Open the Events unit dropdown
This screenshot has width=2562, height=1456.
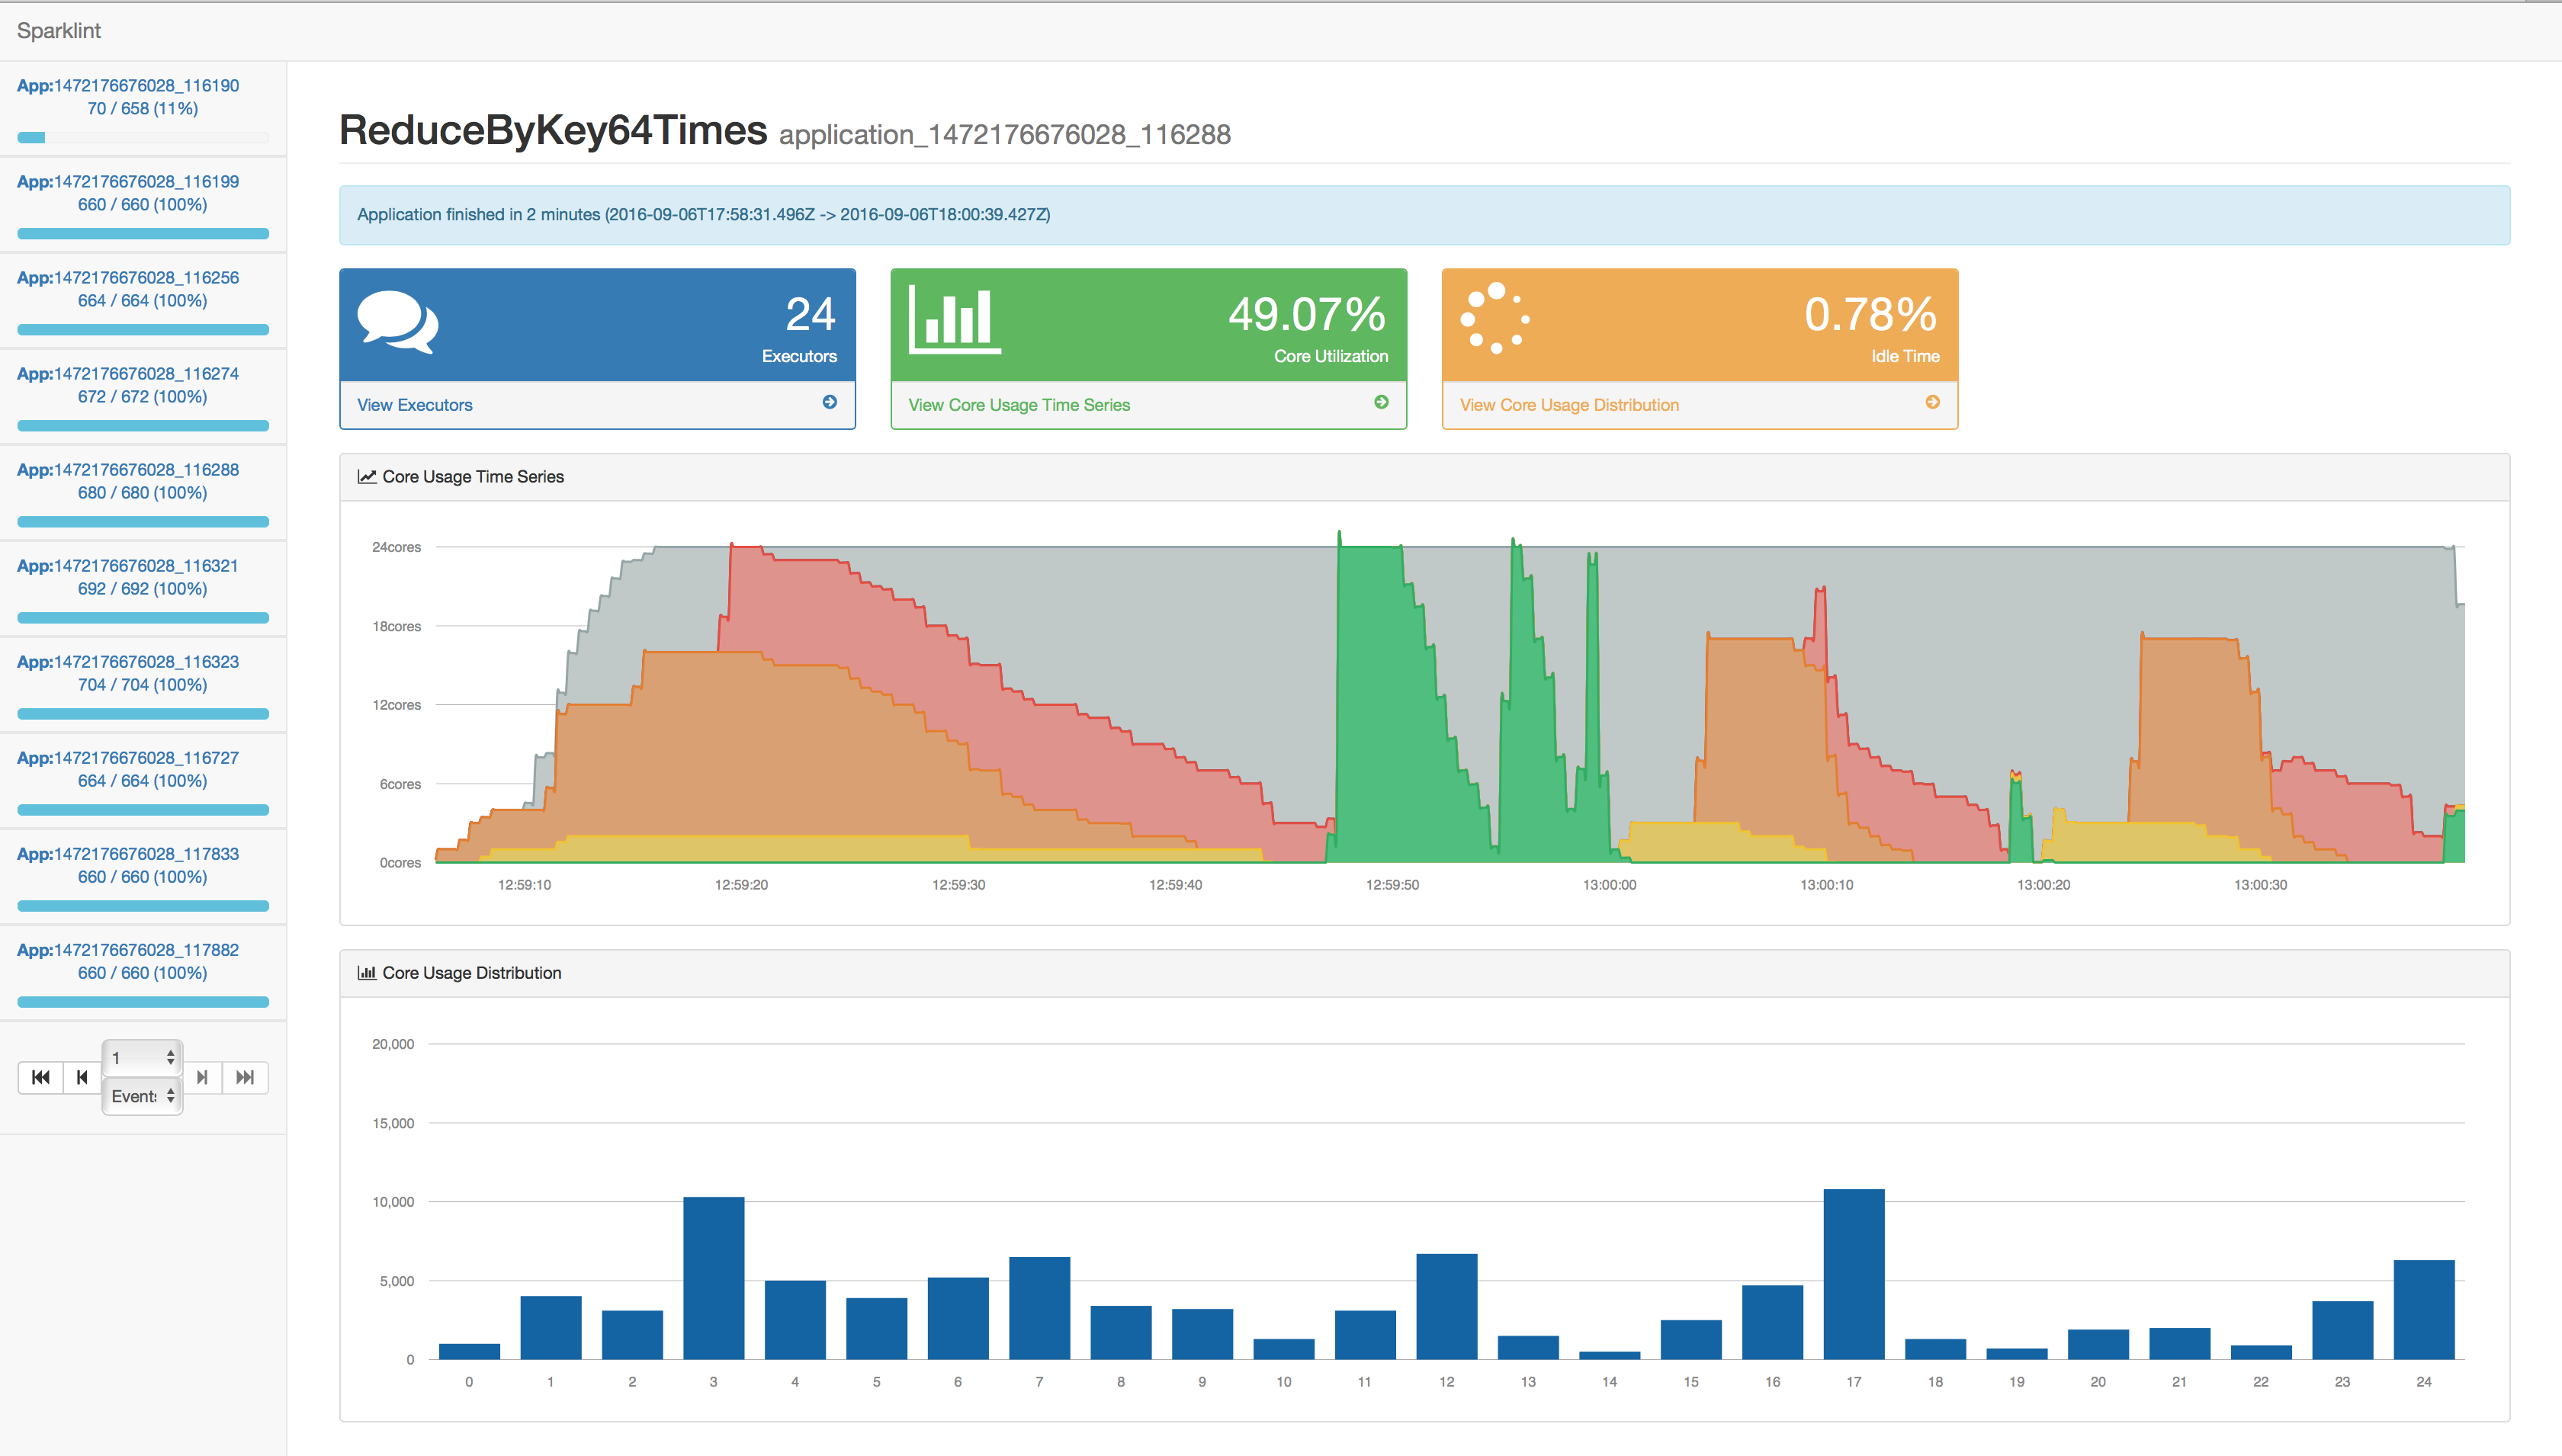(142, 1096)
